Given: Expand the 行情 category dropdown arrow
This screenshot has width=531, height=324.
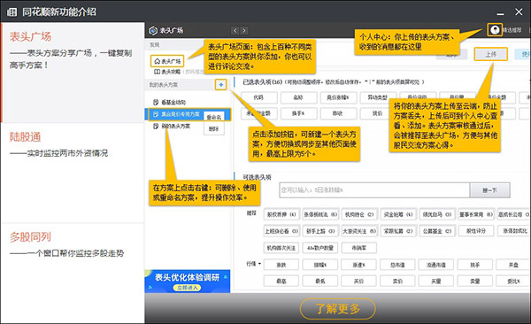Looking at the screenshot, I should (259, 264).
